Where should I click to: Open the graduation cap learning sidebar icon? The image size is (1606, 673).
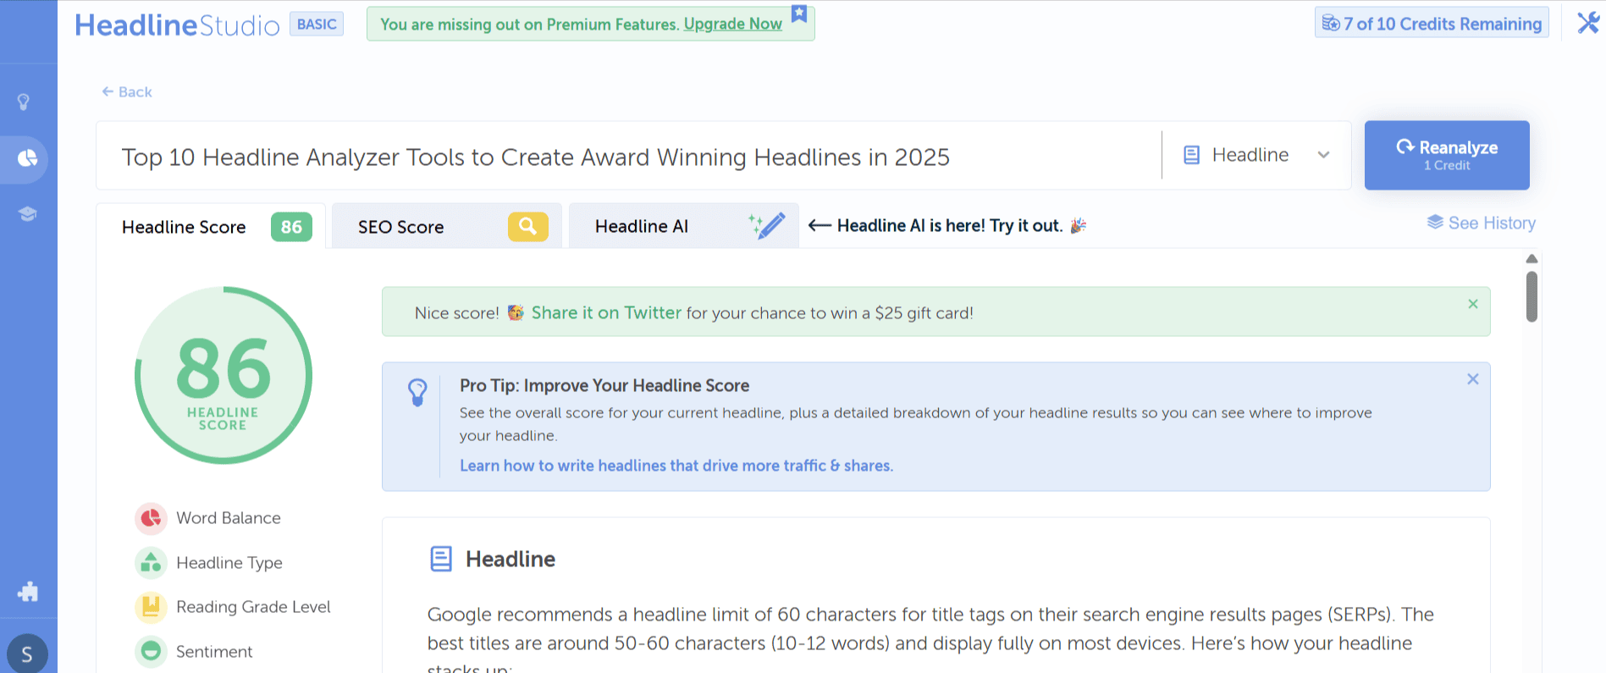coord(27,213)
